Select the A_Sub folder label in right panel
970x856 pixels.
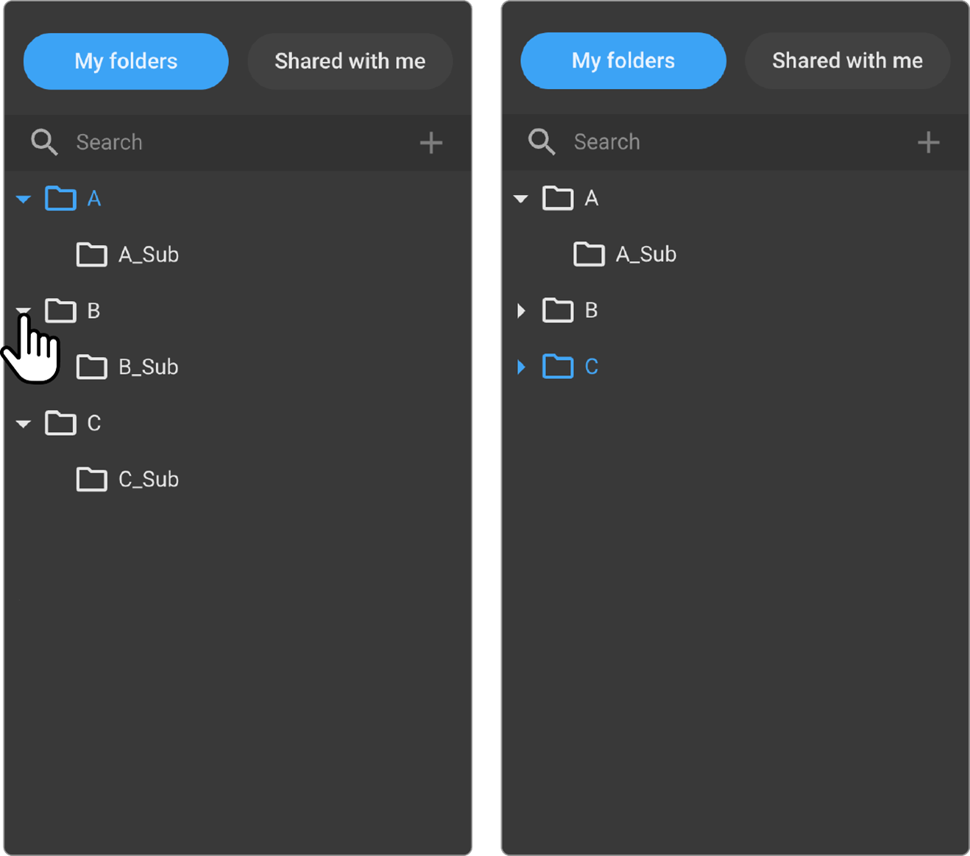646,255
